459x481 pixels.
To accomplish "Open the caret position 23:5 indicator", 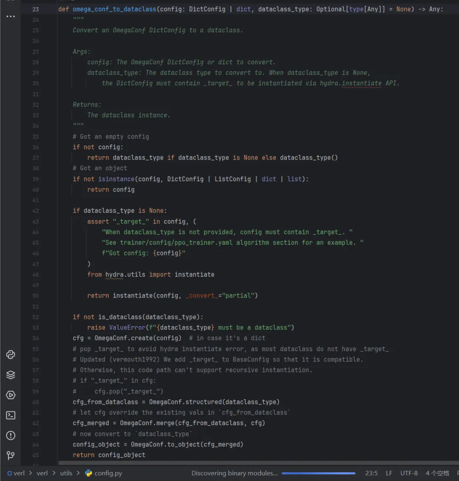I will (x=371, y=473).
